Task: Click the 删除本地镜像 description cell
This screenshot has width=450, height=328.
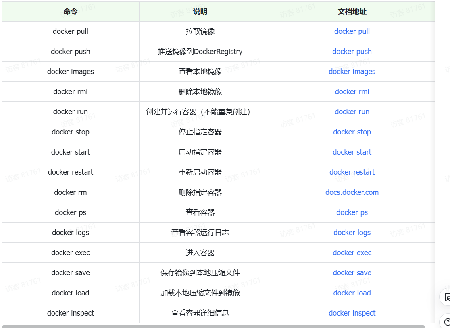Action: tap(200, 92)
